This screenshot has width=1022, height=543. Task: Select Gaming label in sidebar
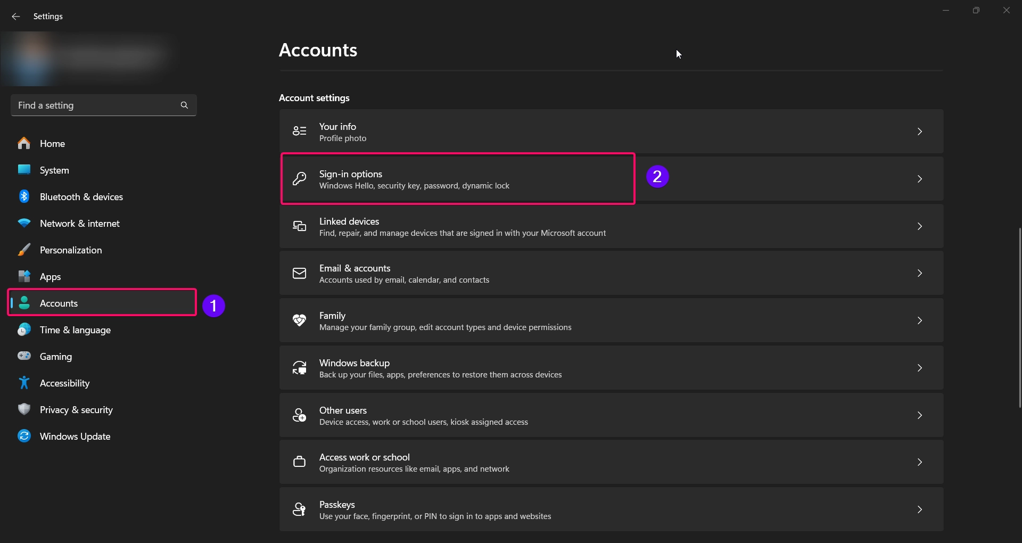[56, 357]
